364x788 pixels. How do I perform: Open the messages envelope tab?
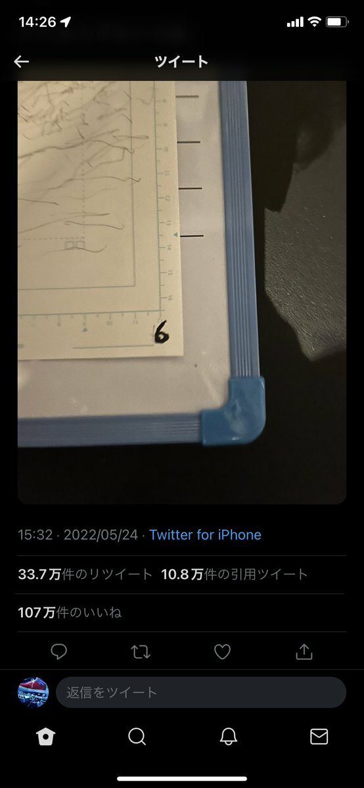point(319,737)
